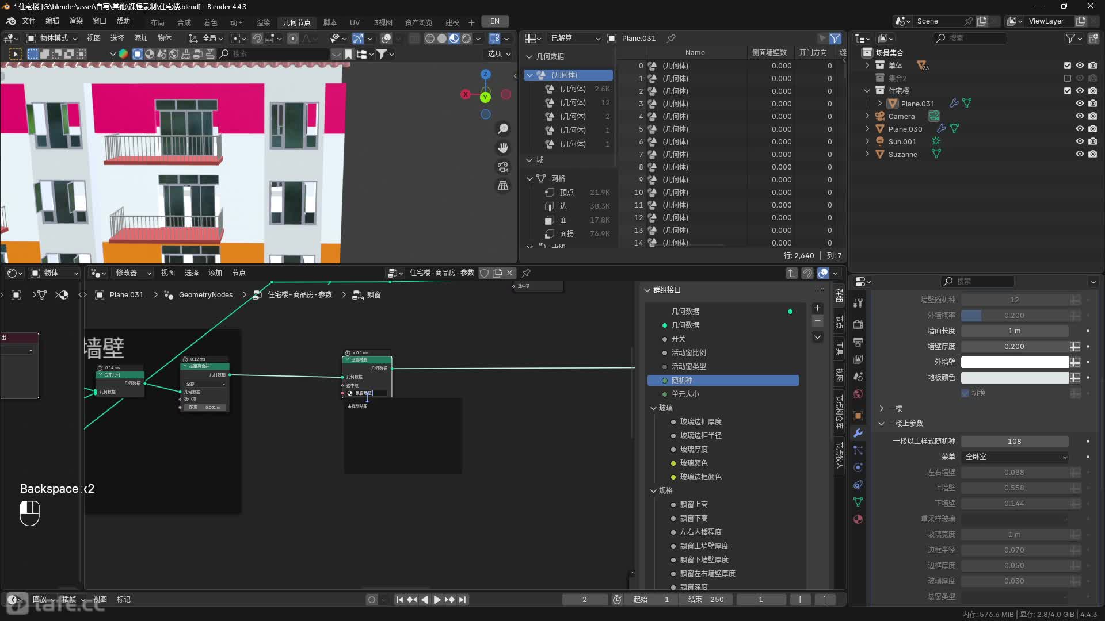
Task: Switch to the 着色 workspace tab
Action: [x=211, y=22]
